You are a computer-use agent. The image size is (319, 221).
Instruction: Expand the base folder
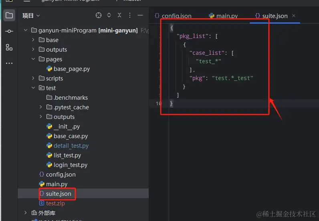pyautogui.click(x=33, y=40)
